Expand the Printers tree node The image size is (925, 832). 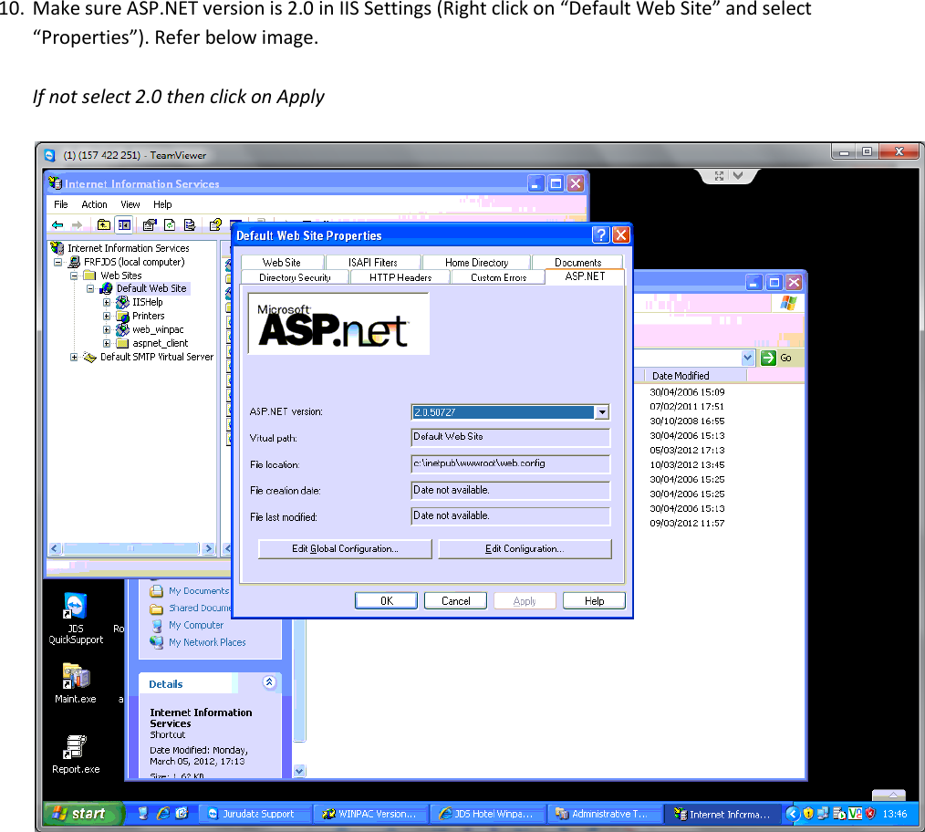pyautogui.click(x=107, y=316)
